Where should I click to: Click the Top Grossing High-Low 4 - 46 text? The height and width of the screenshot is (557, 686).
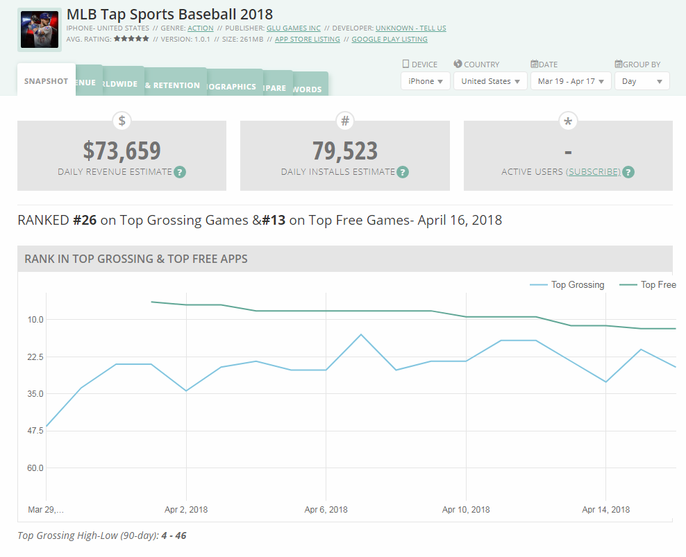[102, 535]
